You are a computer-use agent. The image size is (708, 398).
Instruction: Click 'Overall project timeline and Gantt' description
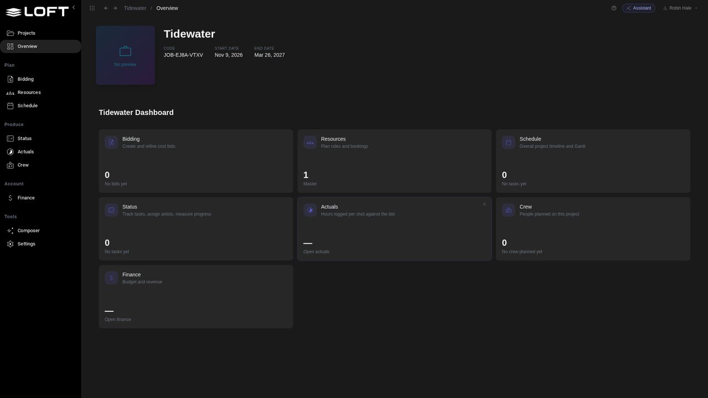(553, 146)
